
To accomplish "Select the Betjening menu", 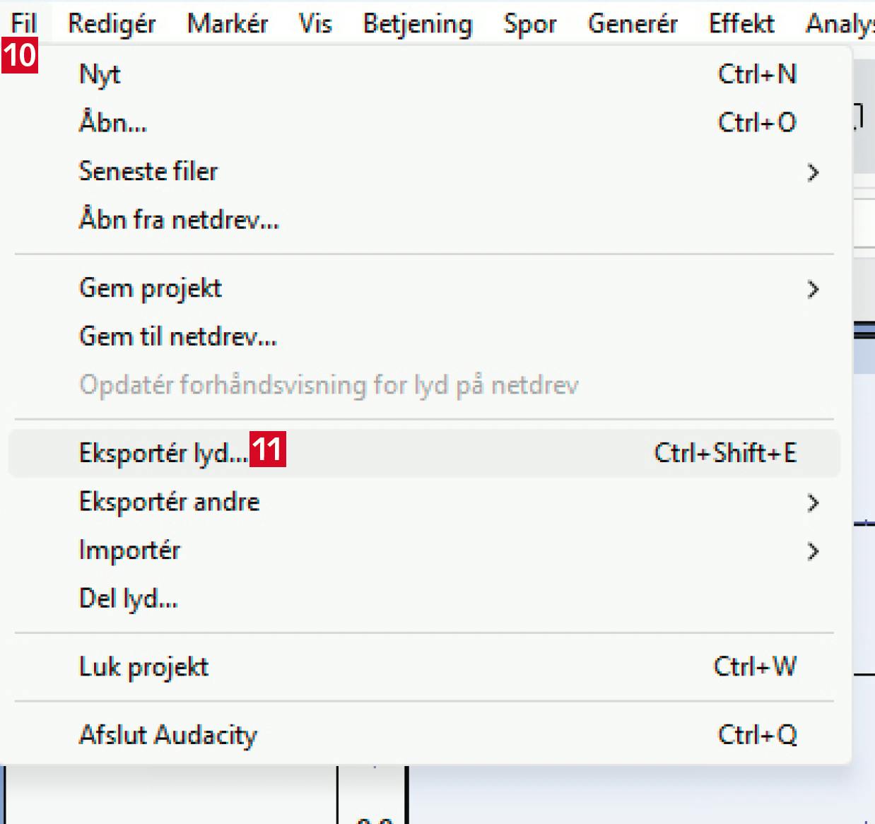I will pyautogui.click(x=417, y=23).
